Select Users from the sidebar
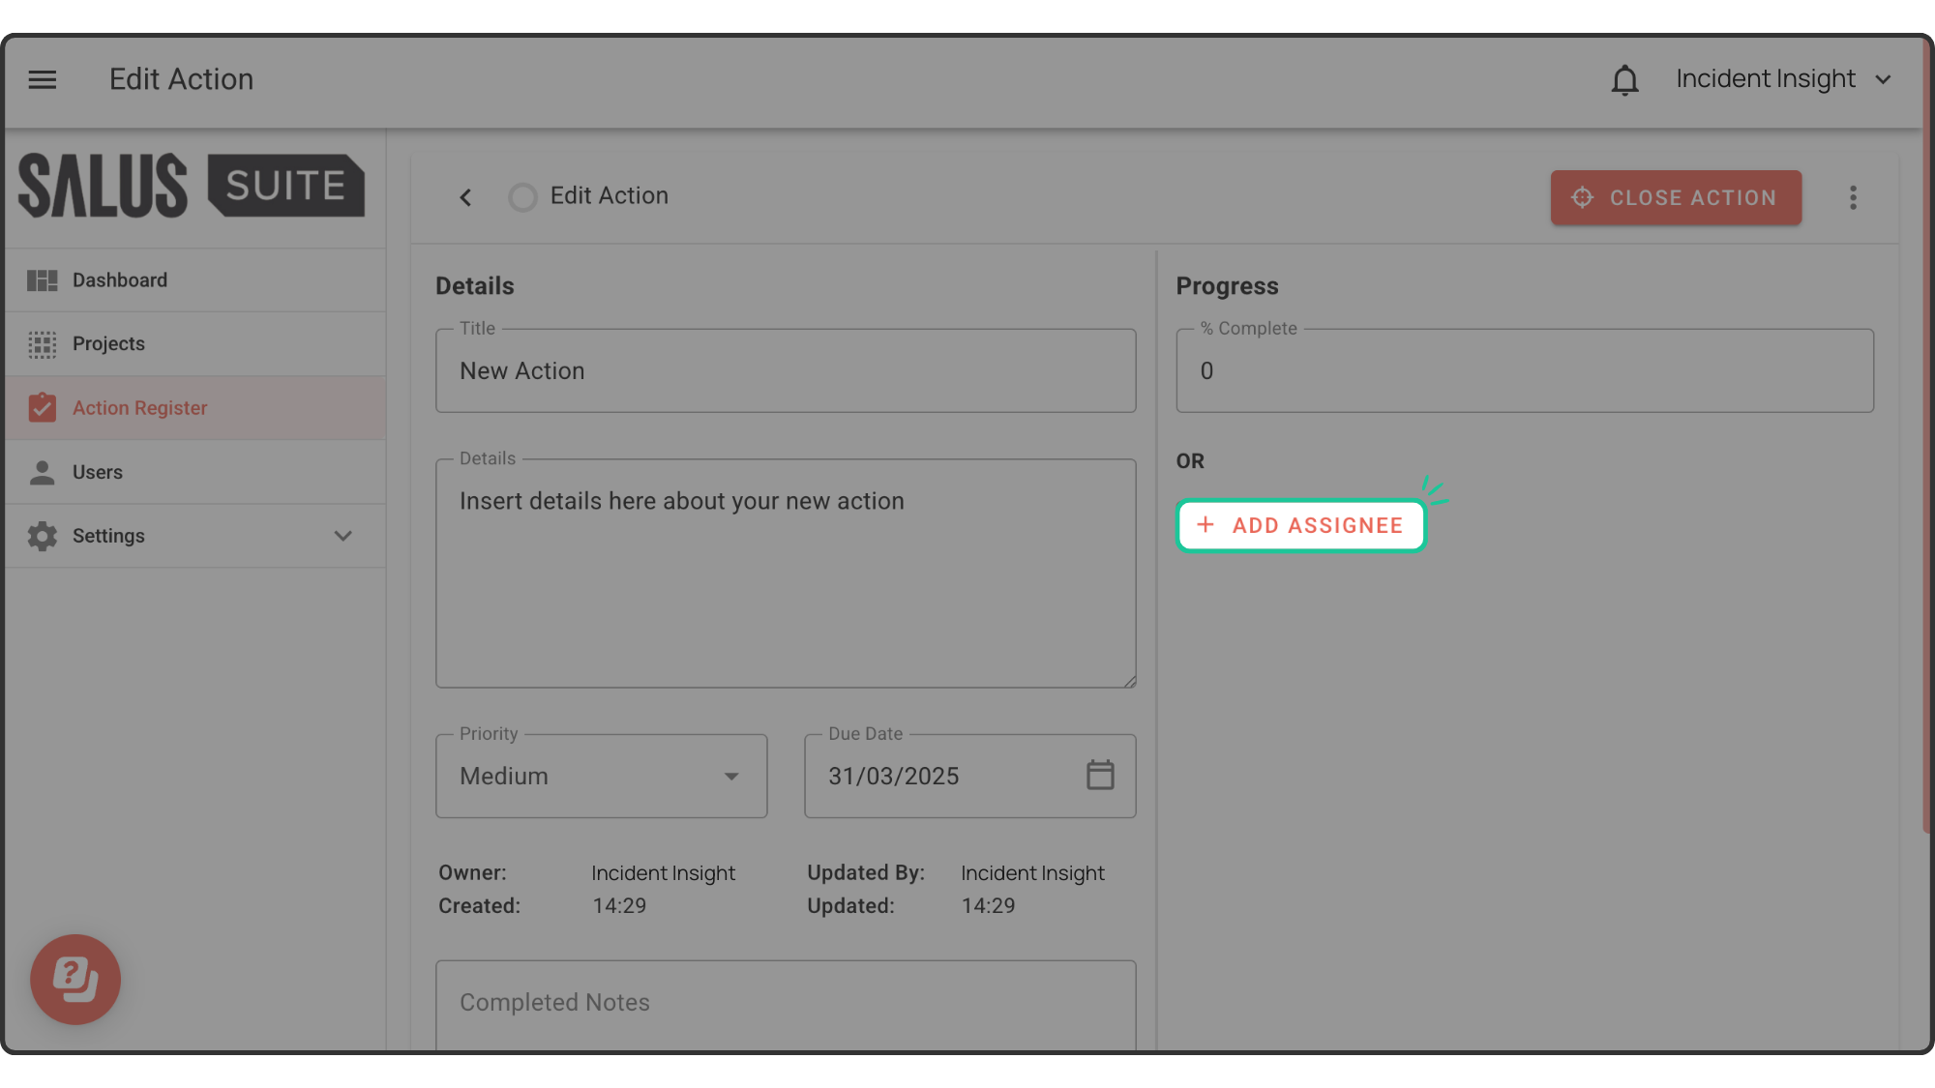 (x=98, y=472)
